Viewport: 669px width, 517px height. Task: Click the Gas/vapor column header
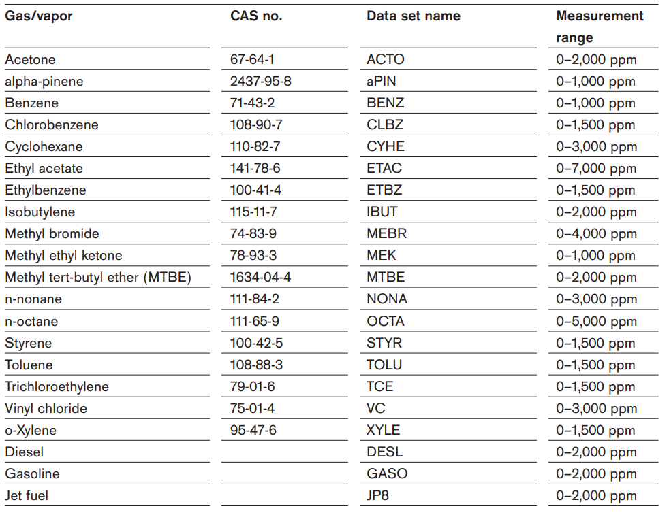(38, 16)
